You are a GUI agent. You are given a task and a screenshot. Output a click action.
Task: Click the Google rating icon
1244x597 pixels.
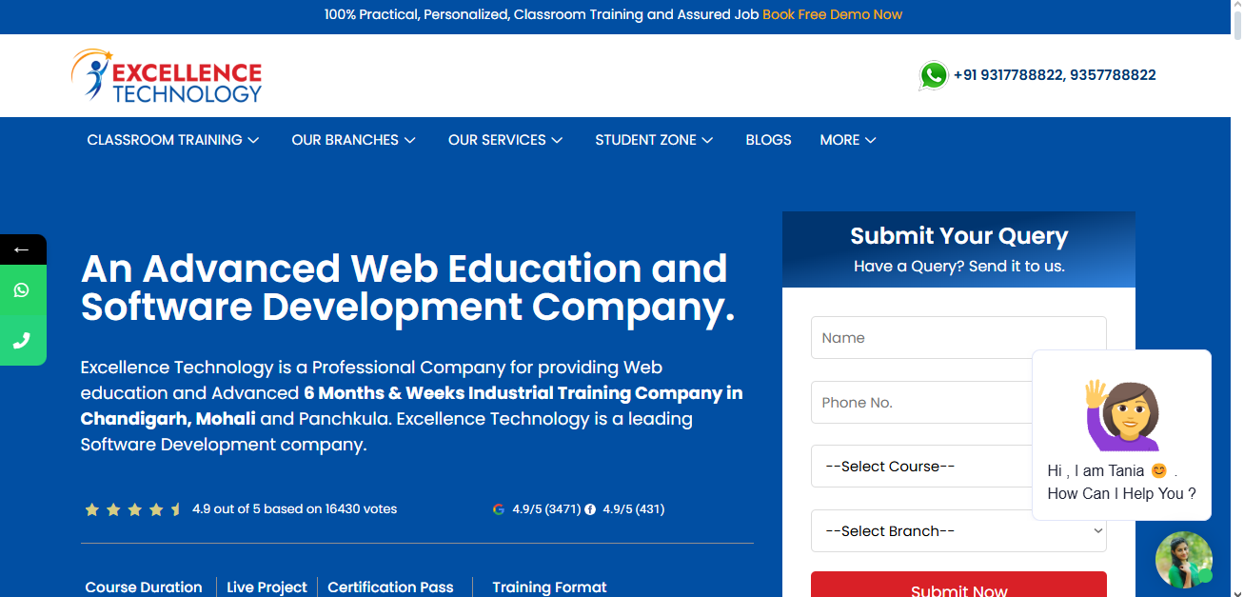coord(498,509)
